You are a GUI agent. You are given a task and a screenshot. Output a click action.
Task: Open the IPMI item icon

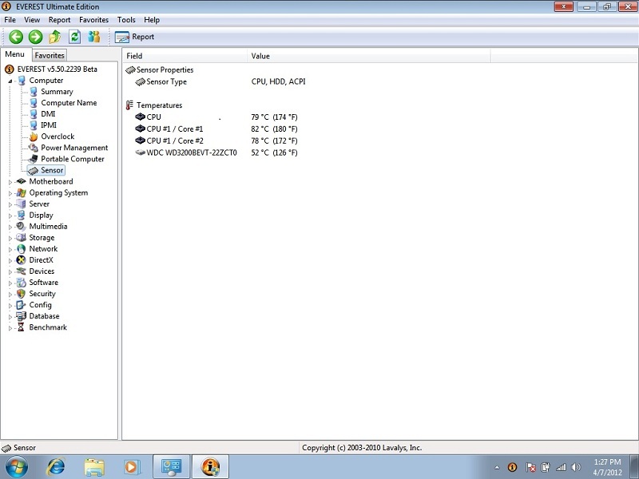(34, 125)
